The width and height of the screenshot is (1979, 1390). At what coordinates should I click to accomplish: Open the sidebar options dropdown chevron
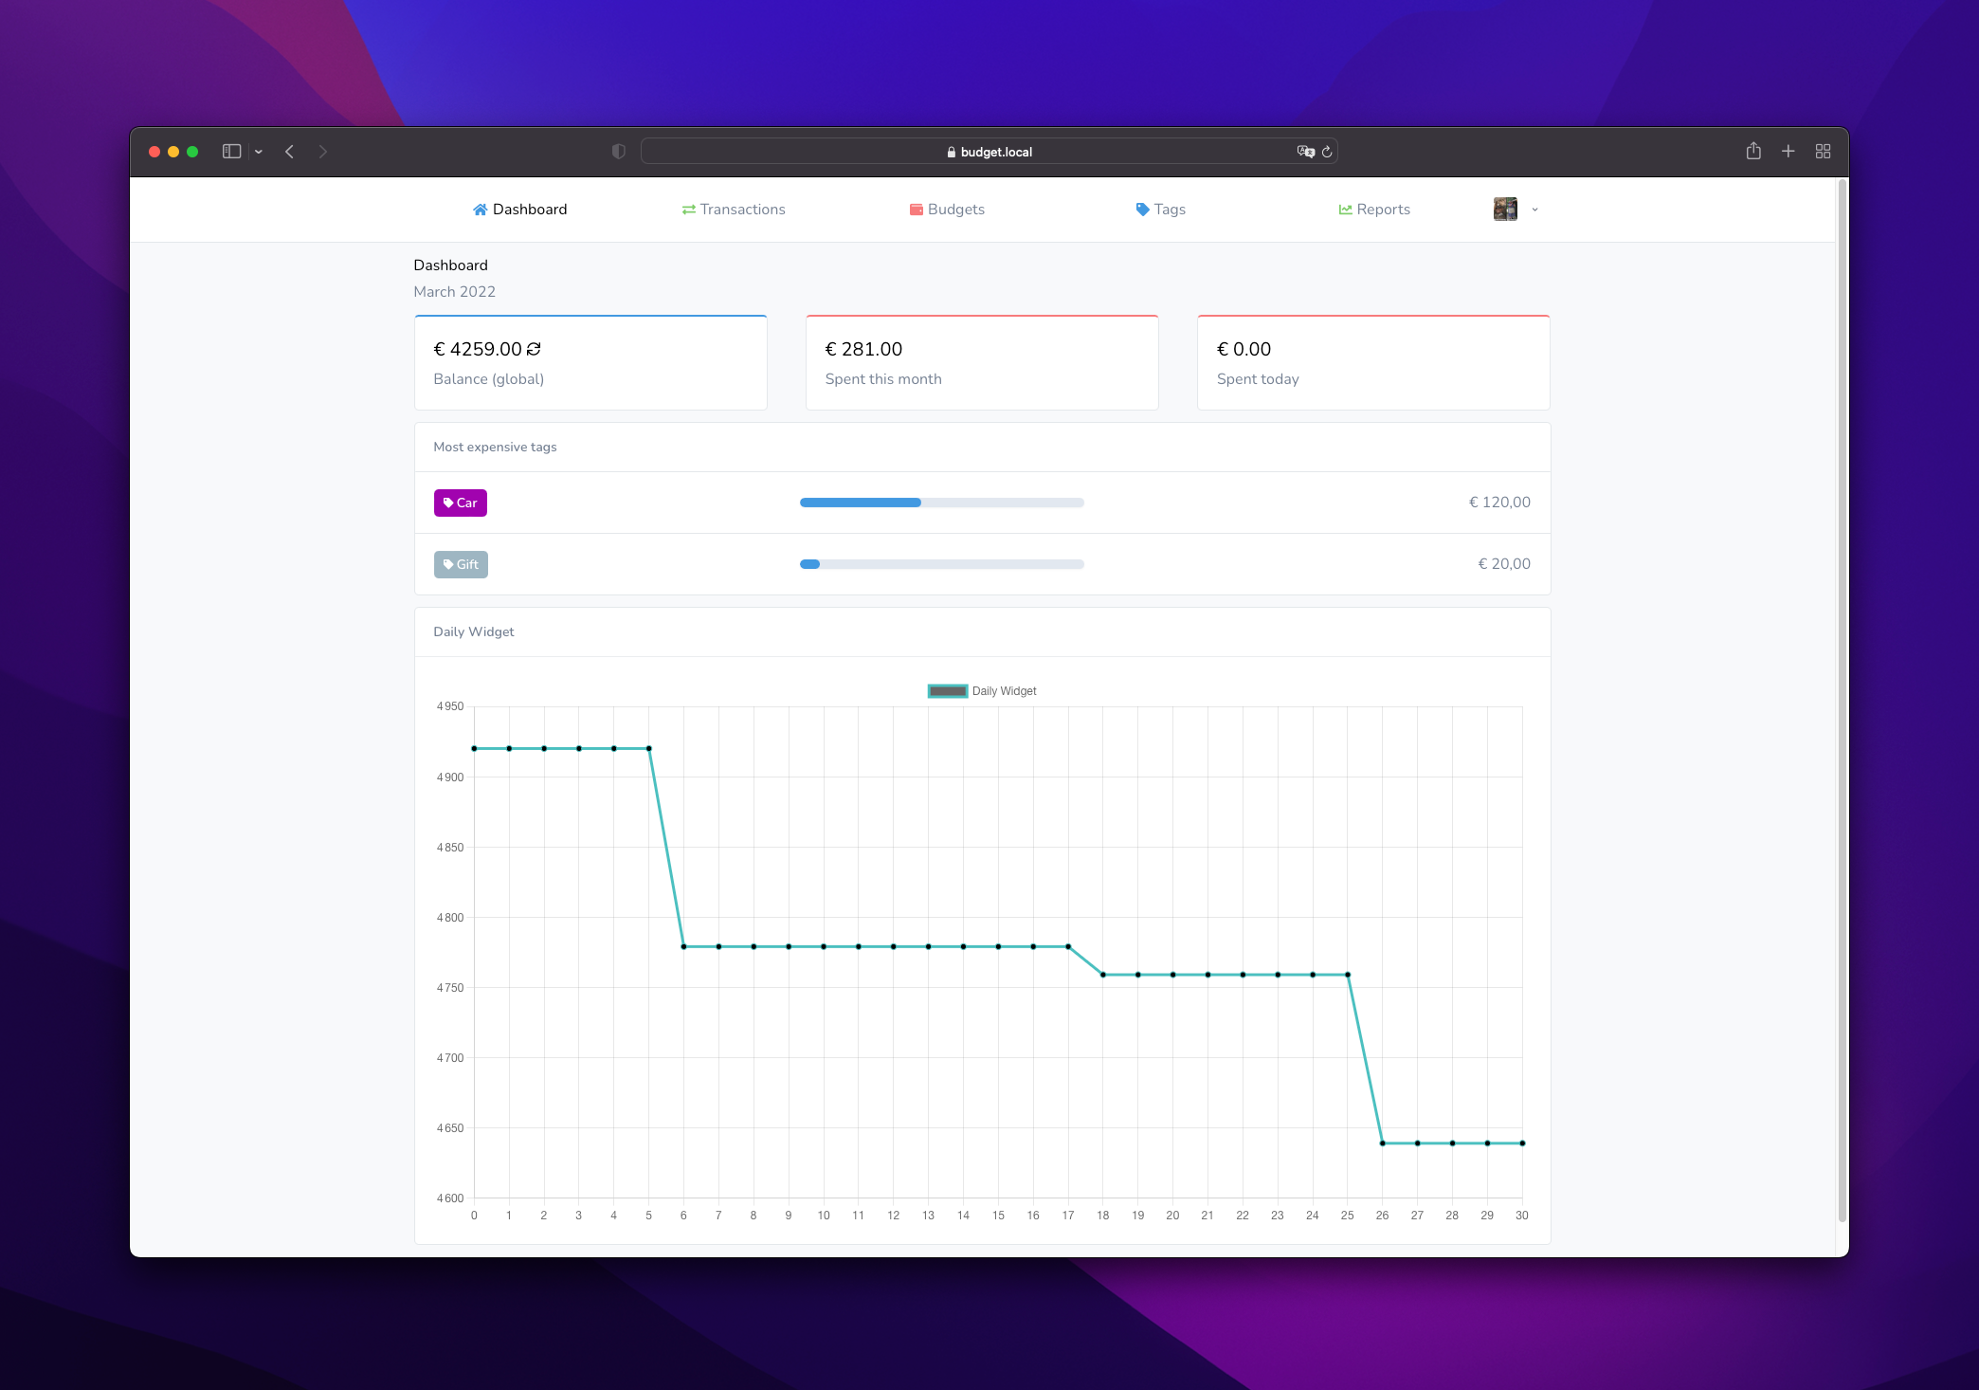point(259,152)
